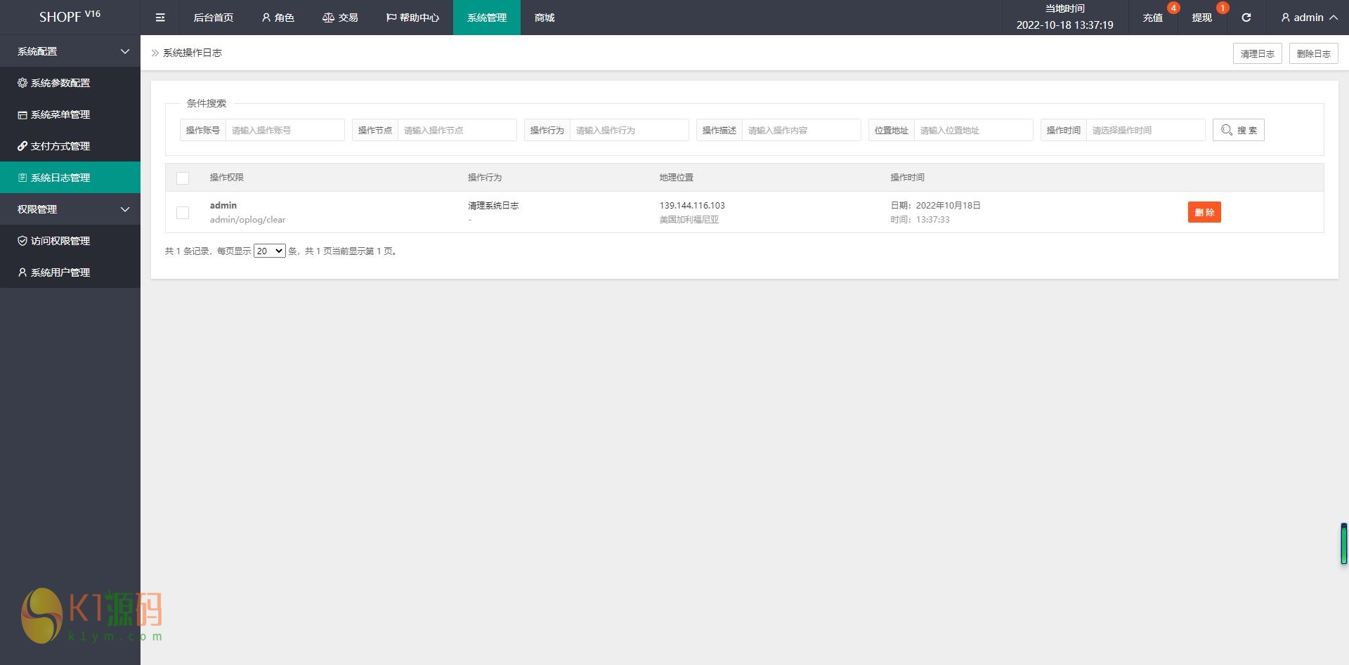The width and height of the screenshot is (1349, 665).
Task: Focus the 位置地址 input field
Action: [974, 130]
